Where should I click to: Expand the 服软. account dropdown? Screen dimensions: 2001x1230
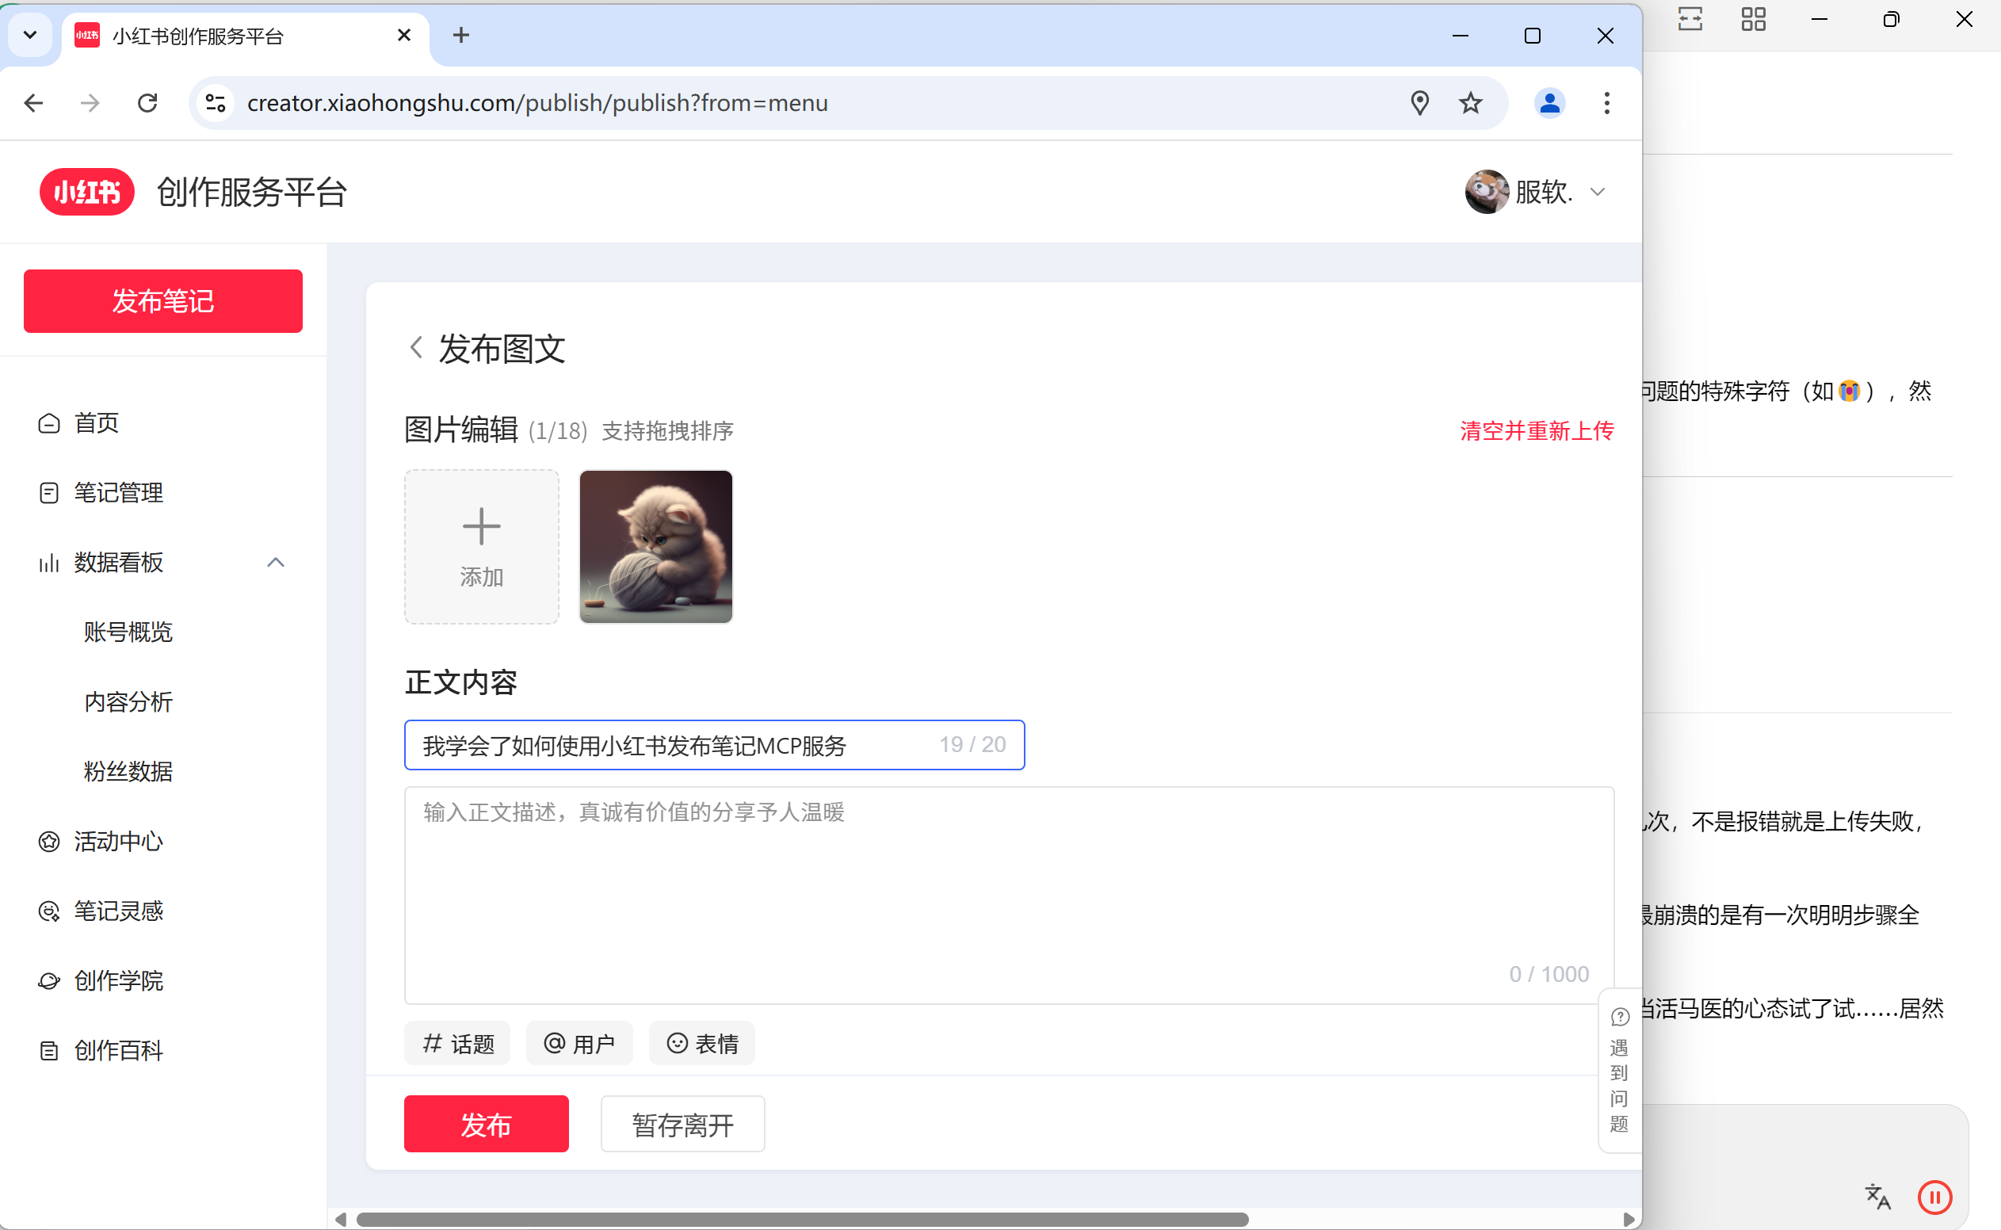1598,193
